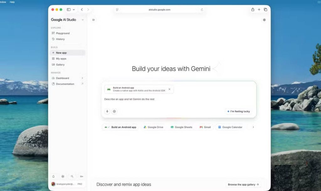This screenshot has width=321, height=191.
Task: Select the Gmail suggestion chip
Action: point(205,127)
